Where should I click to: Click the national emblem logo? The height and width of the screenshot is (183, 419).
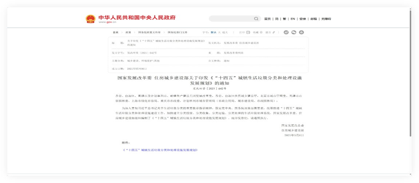tap(90, 19)
